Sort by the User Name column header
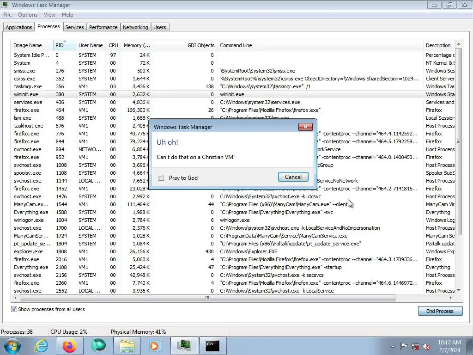The width and height of the screenshot is (473, 355). click(91, 45)
